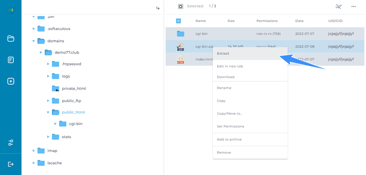Expand the stats tree node arrow

48,137
